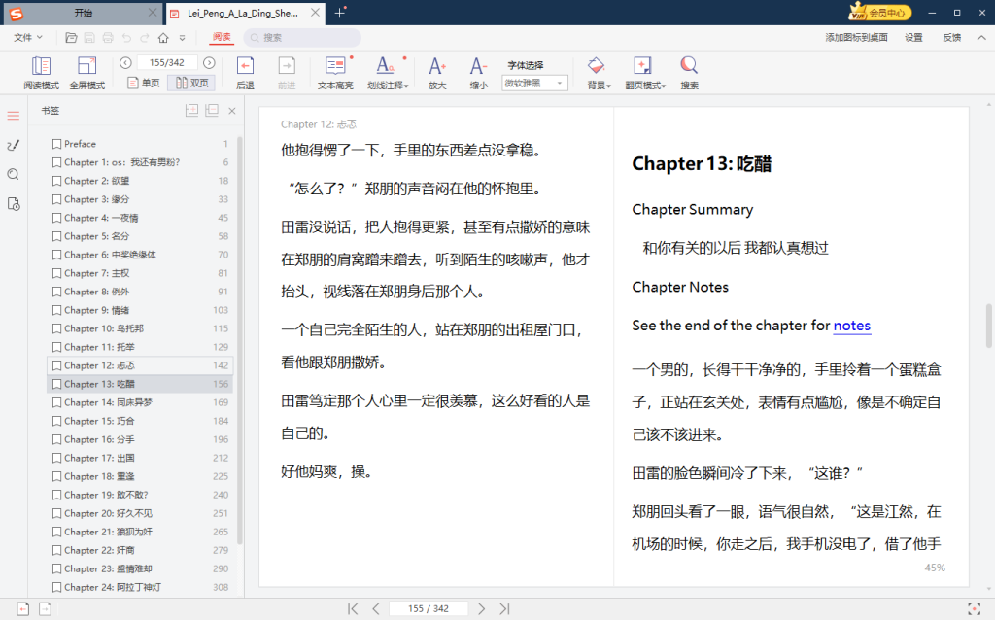Open the 搜索 search tool in ribbon

click(x=689, y=72)
